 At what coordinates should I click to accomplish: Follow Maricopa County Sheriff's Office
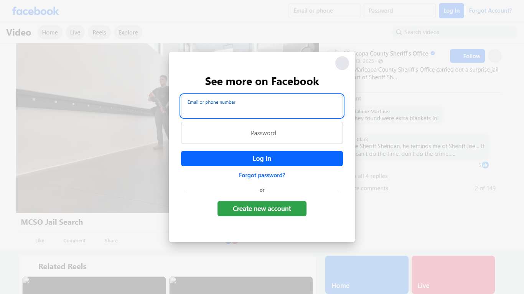pos(467,56)
